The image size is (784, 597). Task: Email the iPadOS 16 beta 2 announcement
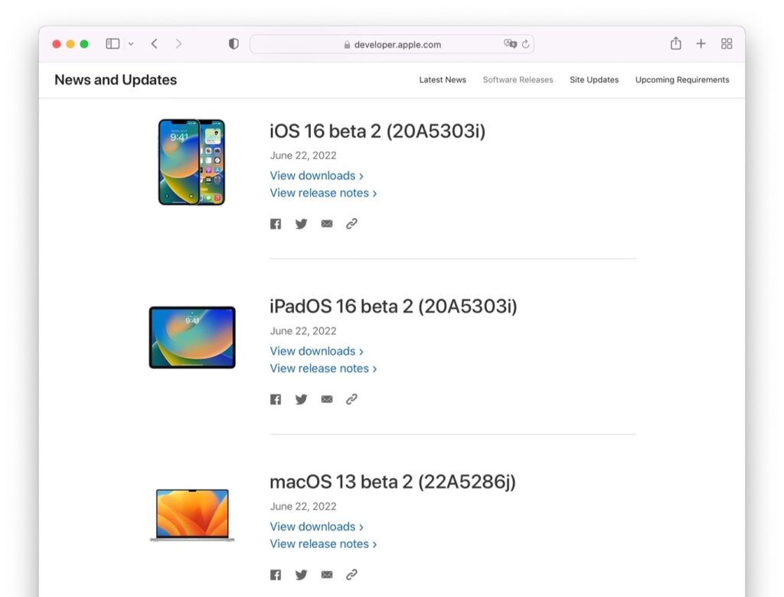click(x=327, y=399)
